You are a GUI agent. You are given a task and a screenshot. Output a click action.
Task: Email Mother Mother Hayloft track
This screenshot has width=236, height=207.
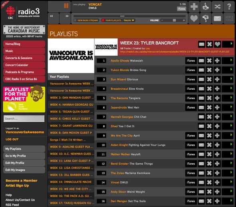point(201,154)
